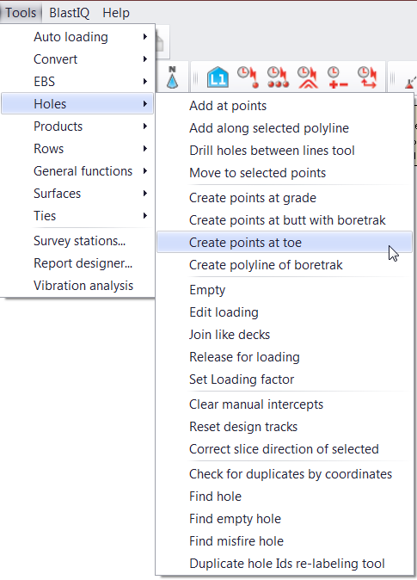Select the three-hole timing icon
Viewport: 417px width, 580px height.
[278, 77]
